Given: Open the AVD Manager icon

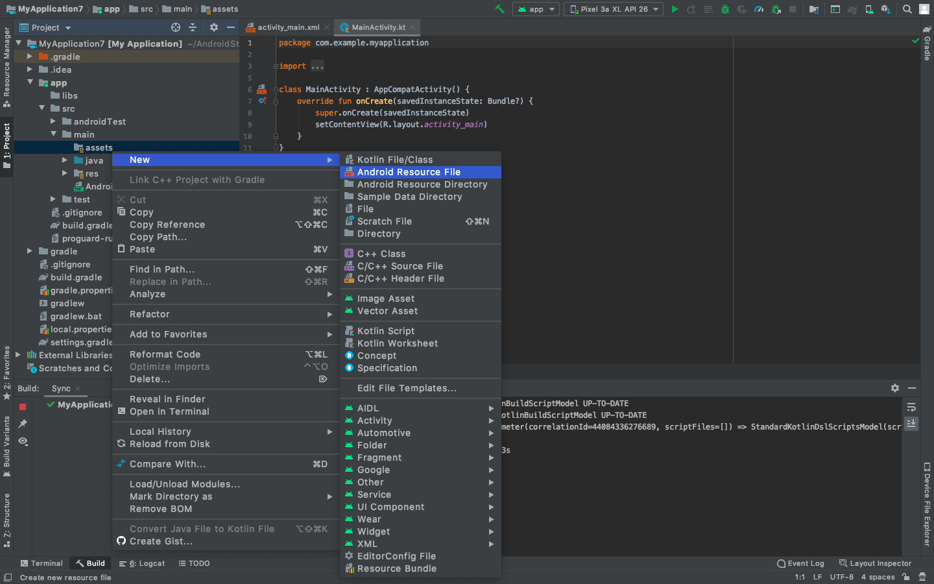Looking at the screenshot, I should click(868, 9).
